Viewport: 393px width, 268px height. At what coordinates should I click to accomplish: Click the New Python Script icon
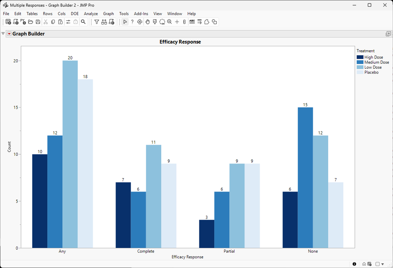(x=23, y=22)
